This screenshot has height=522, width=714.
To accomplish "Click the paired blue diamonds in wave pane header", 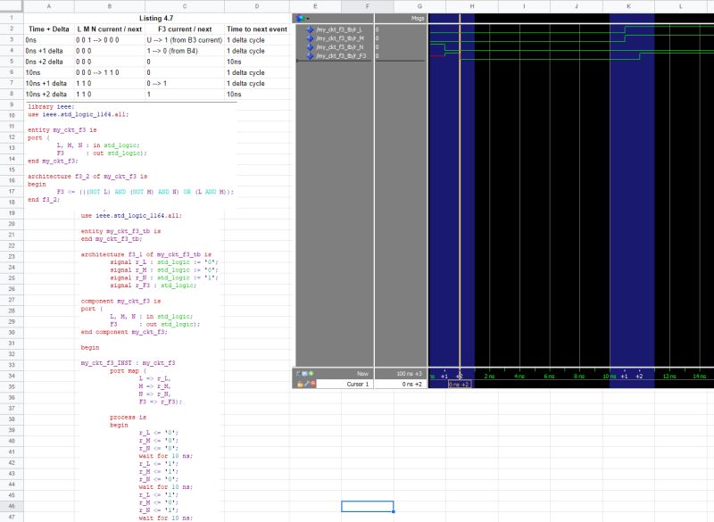I will click(300, 16).
